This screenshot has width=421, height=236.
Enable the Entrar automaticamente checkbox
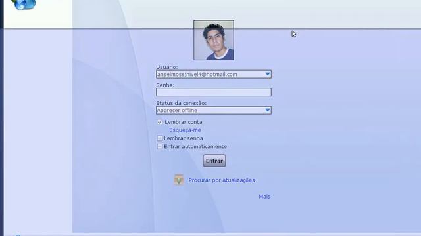point(160,147)
